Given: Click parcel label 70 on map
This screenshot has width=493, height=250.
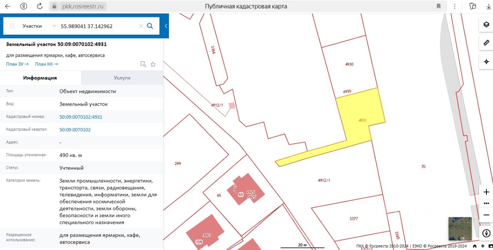Looking at the screenshot, I should [x=423, y=166].
